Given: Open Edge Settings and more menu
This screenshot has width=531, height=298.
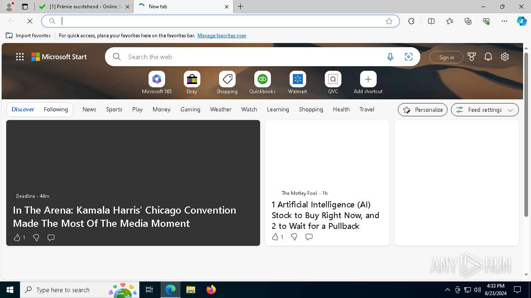Looking at the screenshot, I should tap(504, 21).
